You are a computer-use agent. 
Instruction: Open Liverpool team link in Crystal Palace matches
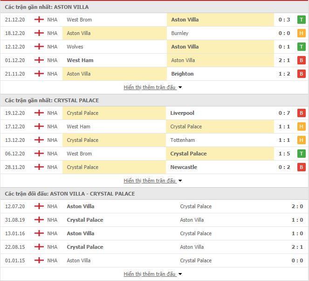click(182, 113)
